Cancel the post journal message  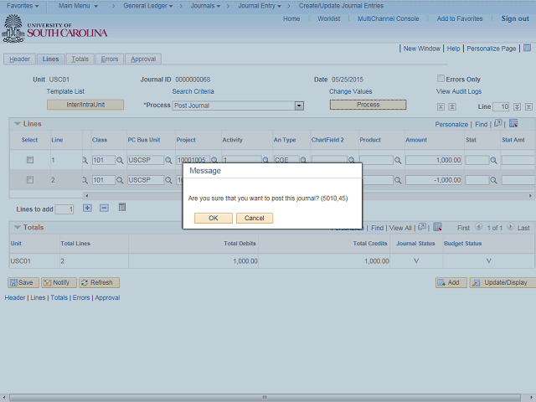pos(255,218)
